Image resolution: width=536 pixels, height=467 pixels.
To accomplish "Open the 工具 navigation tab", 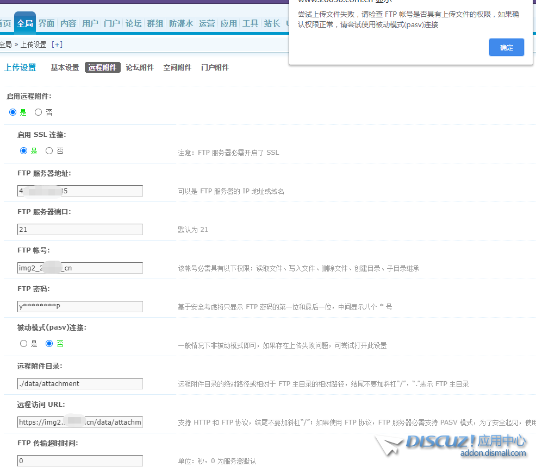I will (x=250, y=23).
